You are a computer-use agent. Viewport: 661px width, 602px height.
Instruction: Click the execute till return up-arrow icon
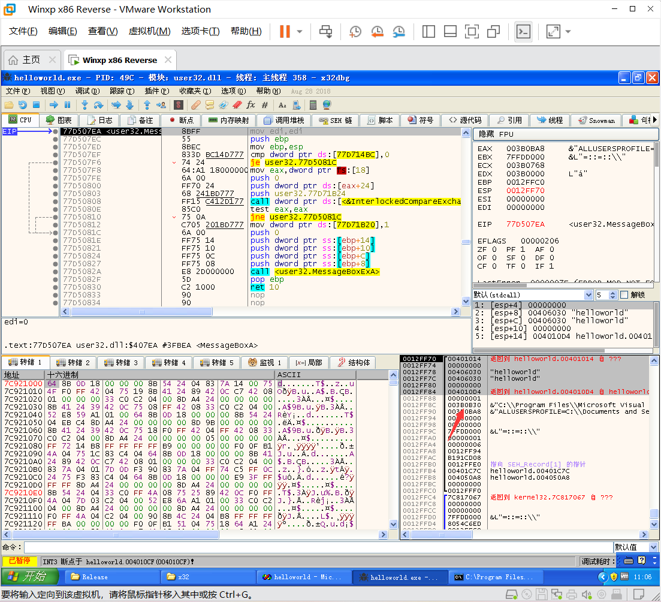click(147, 104)
